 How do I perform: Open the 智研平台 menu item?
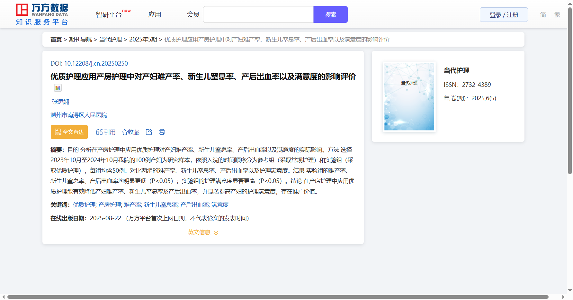(109, 15)
